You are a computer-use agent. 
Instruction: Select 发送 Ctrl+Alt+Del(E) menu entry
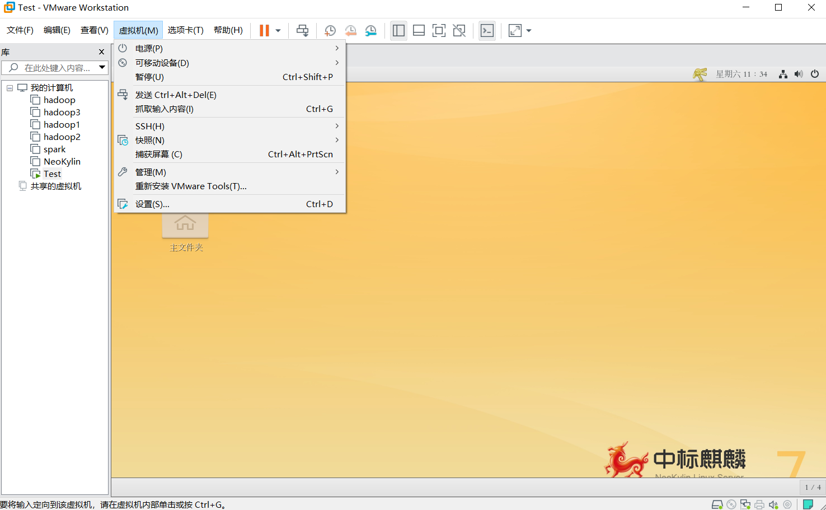(x=230, y=95)
